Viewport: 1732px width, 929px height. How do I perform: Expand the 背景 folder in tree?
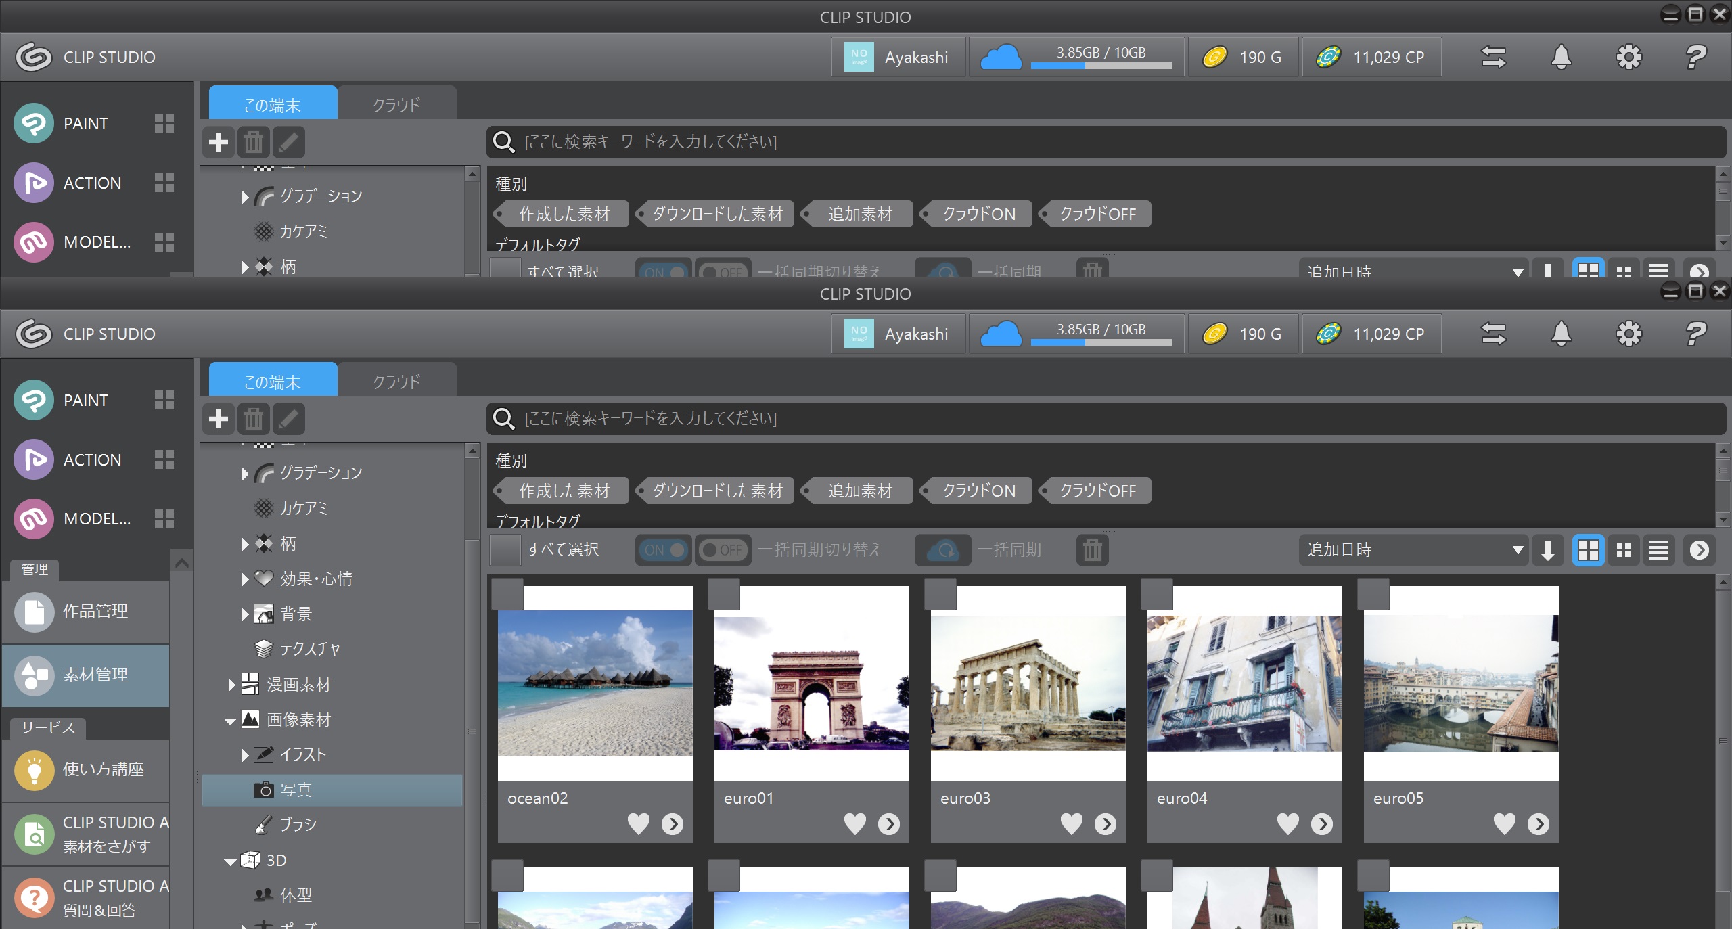245,614
